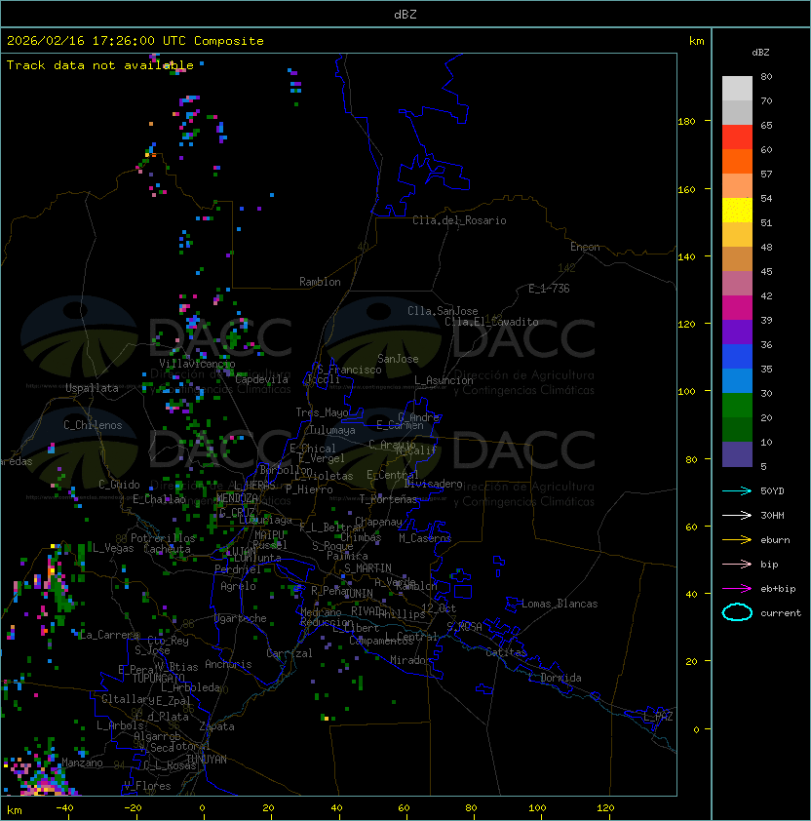The height and width of the screenshot is (821, 811).
Task: Pick the light gray top legend swatch
Action: tap(737, 88)
